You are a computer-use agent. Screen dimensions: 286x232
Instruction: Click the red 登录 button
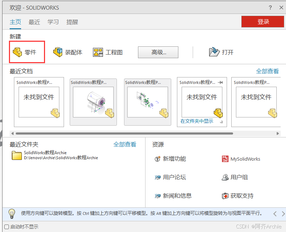[x=263, y=21]
